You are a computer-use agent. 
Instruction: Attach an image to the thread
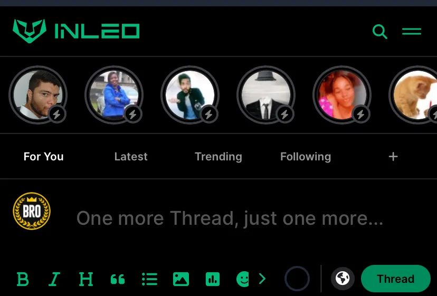pyautogui.click(x=181, y=279)
